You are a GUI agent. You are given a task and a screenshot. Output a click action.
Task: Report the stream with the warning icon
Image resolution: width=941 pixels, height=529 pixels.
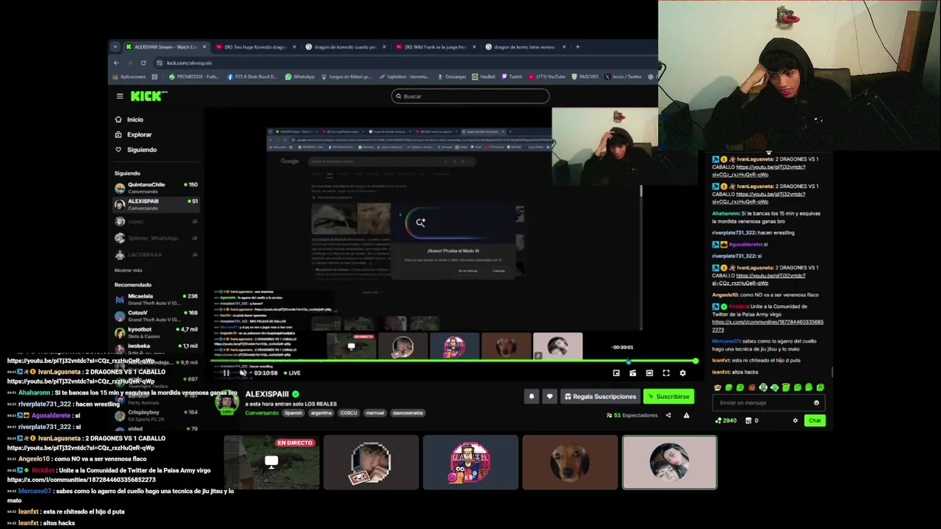687,415
